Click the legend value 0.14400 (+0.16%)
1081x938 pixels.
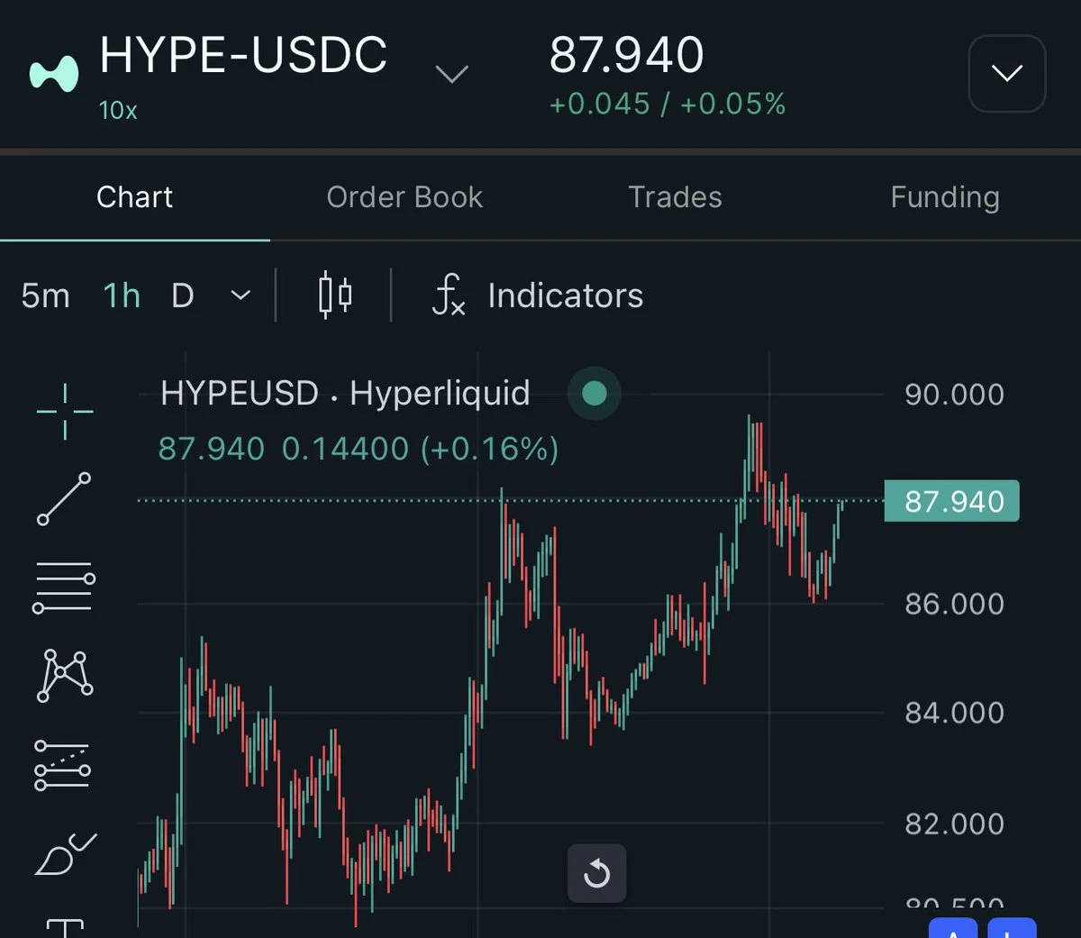(x=420, y=449)
